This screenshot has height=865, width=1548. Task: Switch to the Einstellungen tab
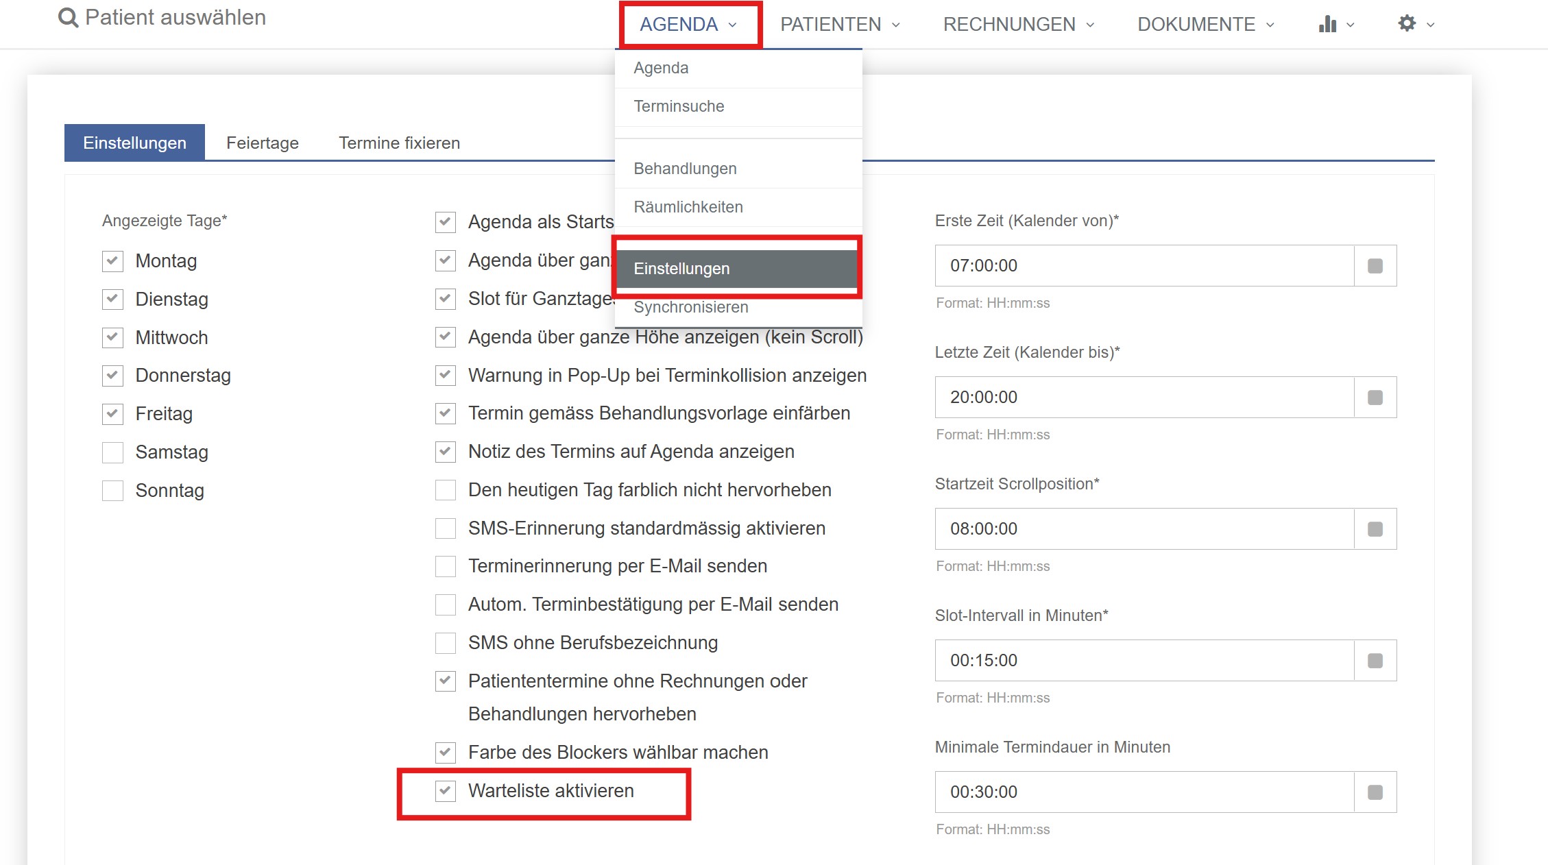pos(134,143)
